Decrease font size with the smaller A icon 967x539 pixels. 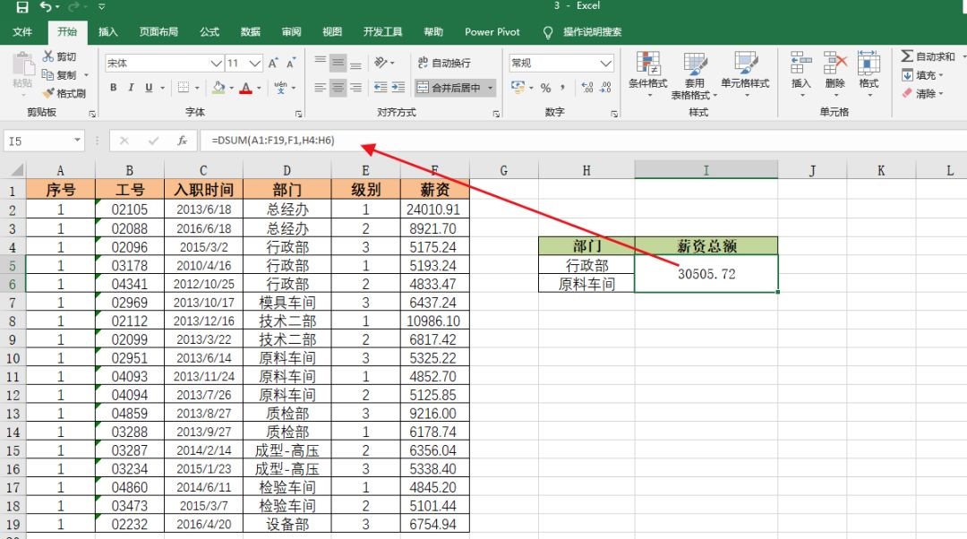291,63
